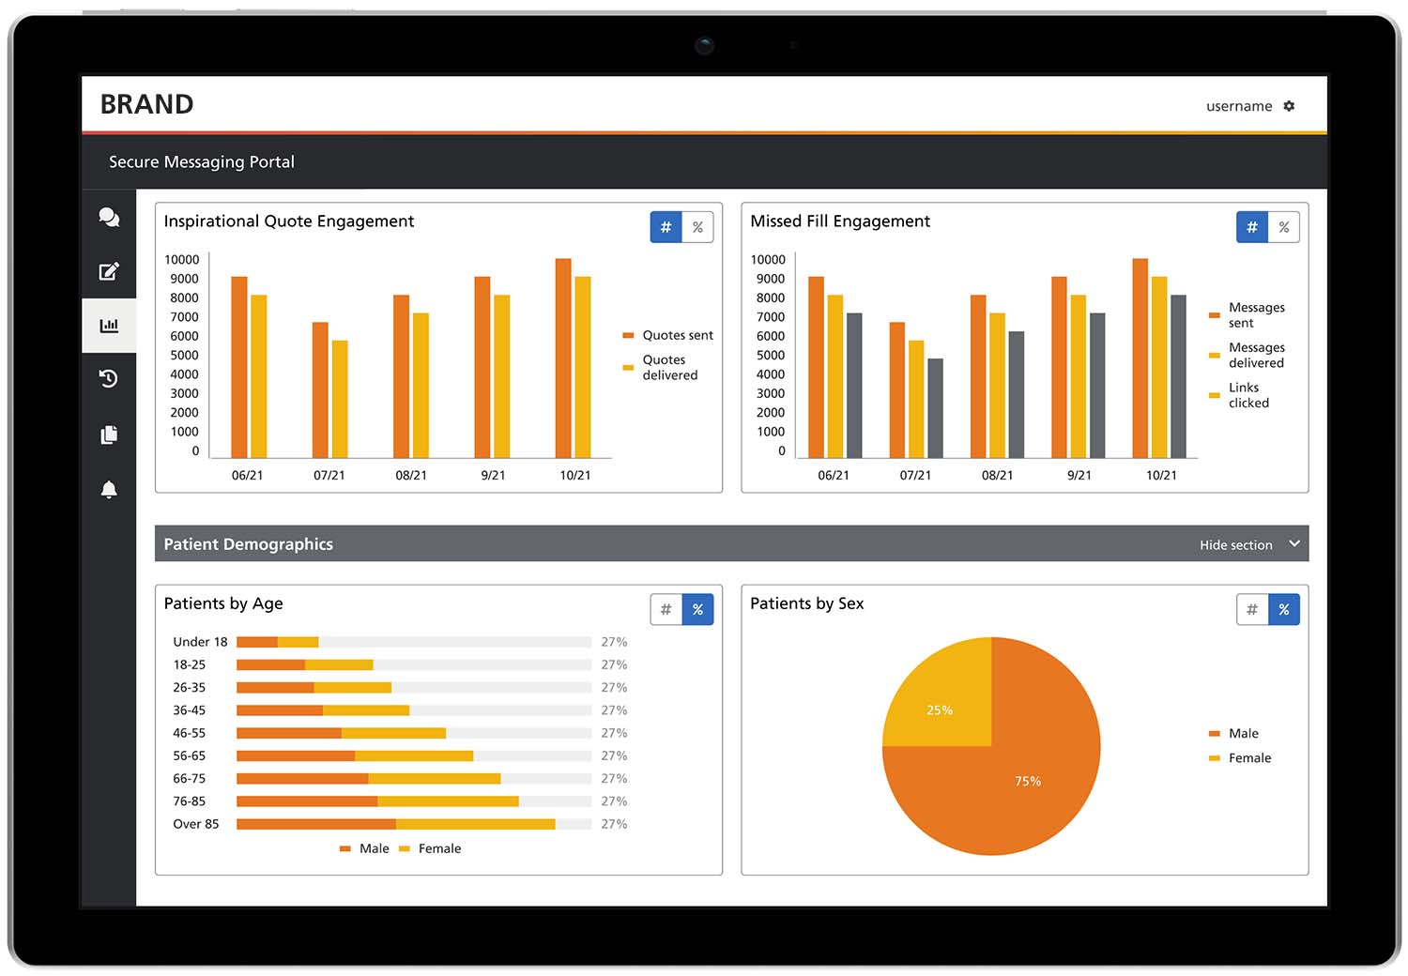Switch Missed Fill Engagement to # view
Image resolution: width=1408 pixels, height=976 pixels.
(1251, 227)
